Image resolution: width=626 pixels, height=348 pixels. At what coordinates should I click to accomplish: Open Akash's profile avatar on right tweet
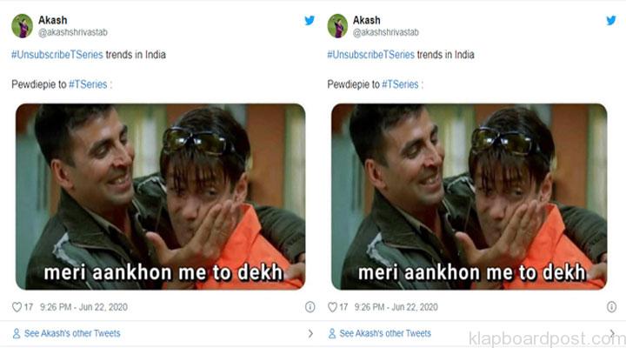[337, 26]
